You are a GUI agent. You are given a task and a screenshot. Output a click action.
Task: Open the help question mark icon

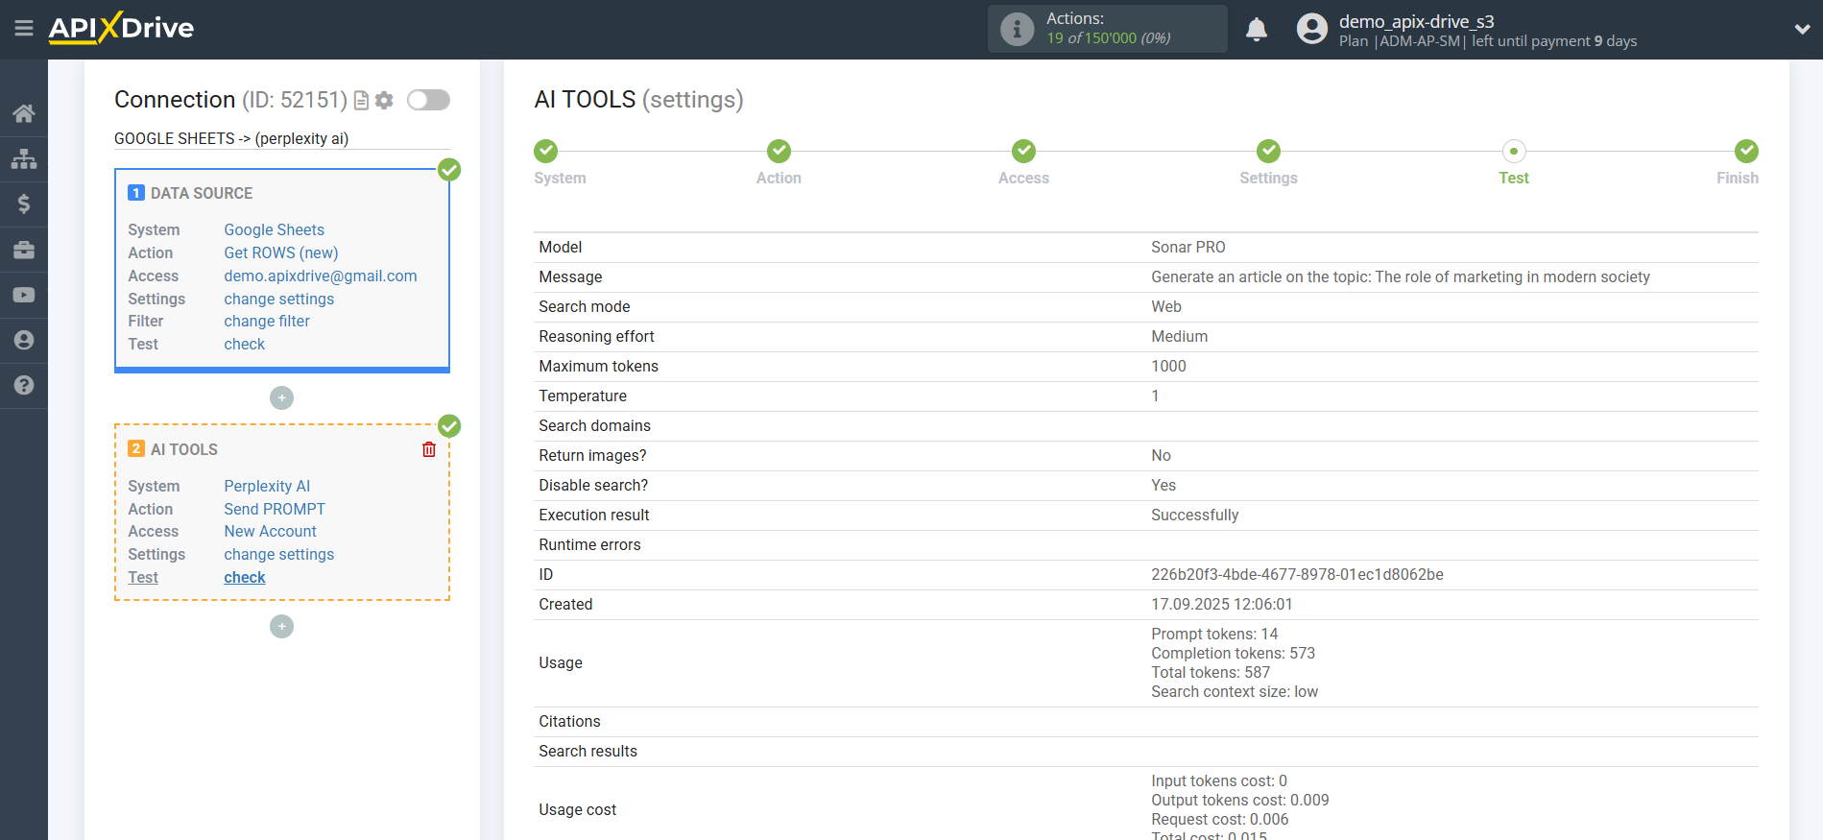(x=24, y=385)
